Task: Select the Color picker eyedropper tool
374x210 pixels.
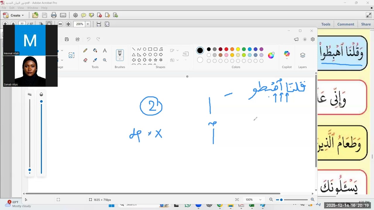Action: click(95, 60)
